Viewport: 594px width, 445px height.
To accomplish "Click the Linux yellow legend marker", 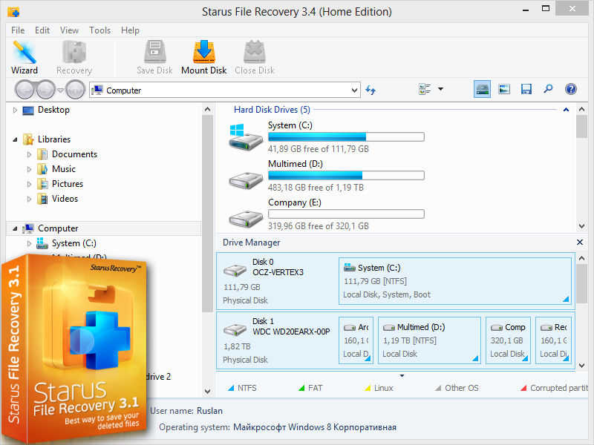I will pos(367,388).
